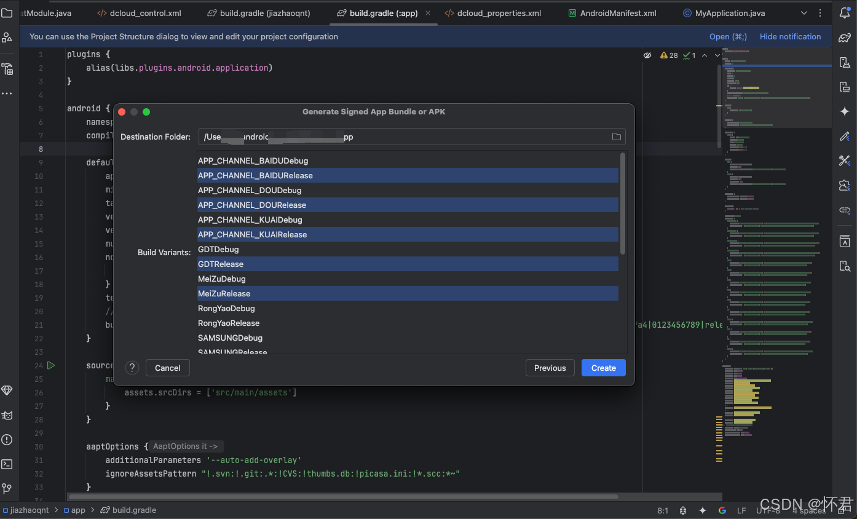Click the green check typo indicator

(690, 55)
